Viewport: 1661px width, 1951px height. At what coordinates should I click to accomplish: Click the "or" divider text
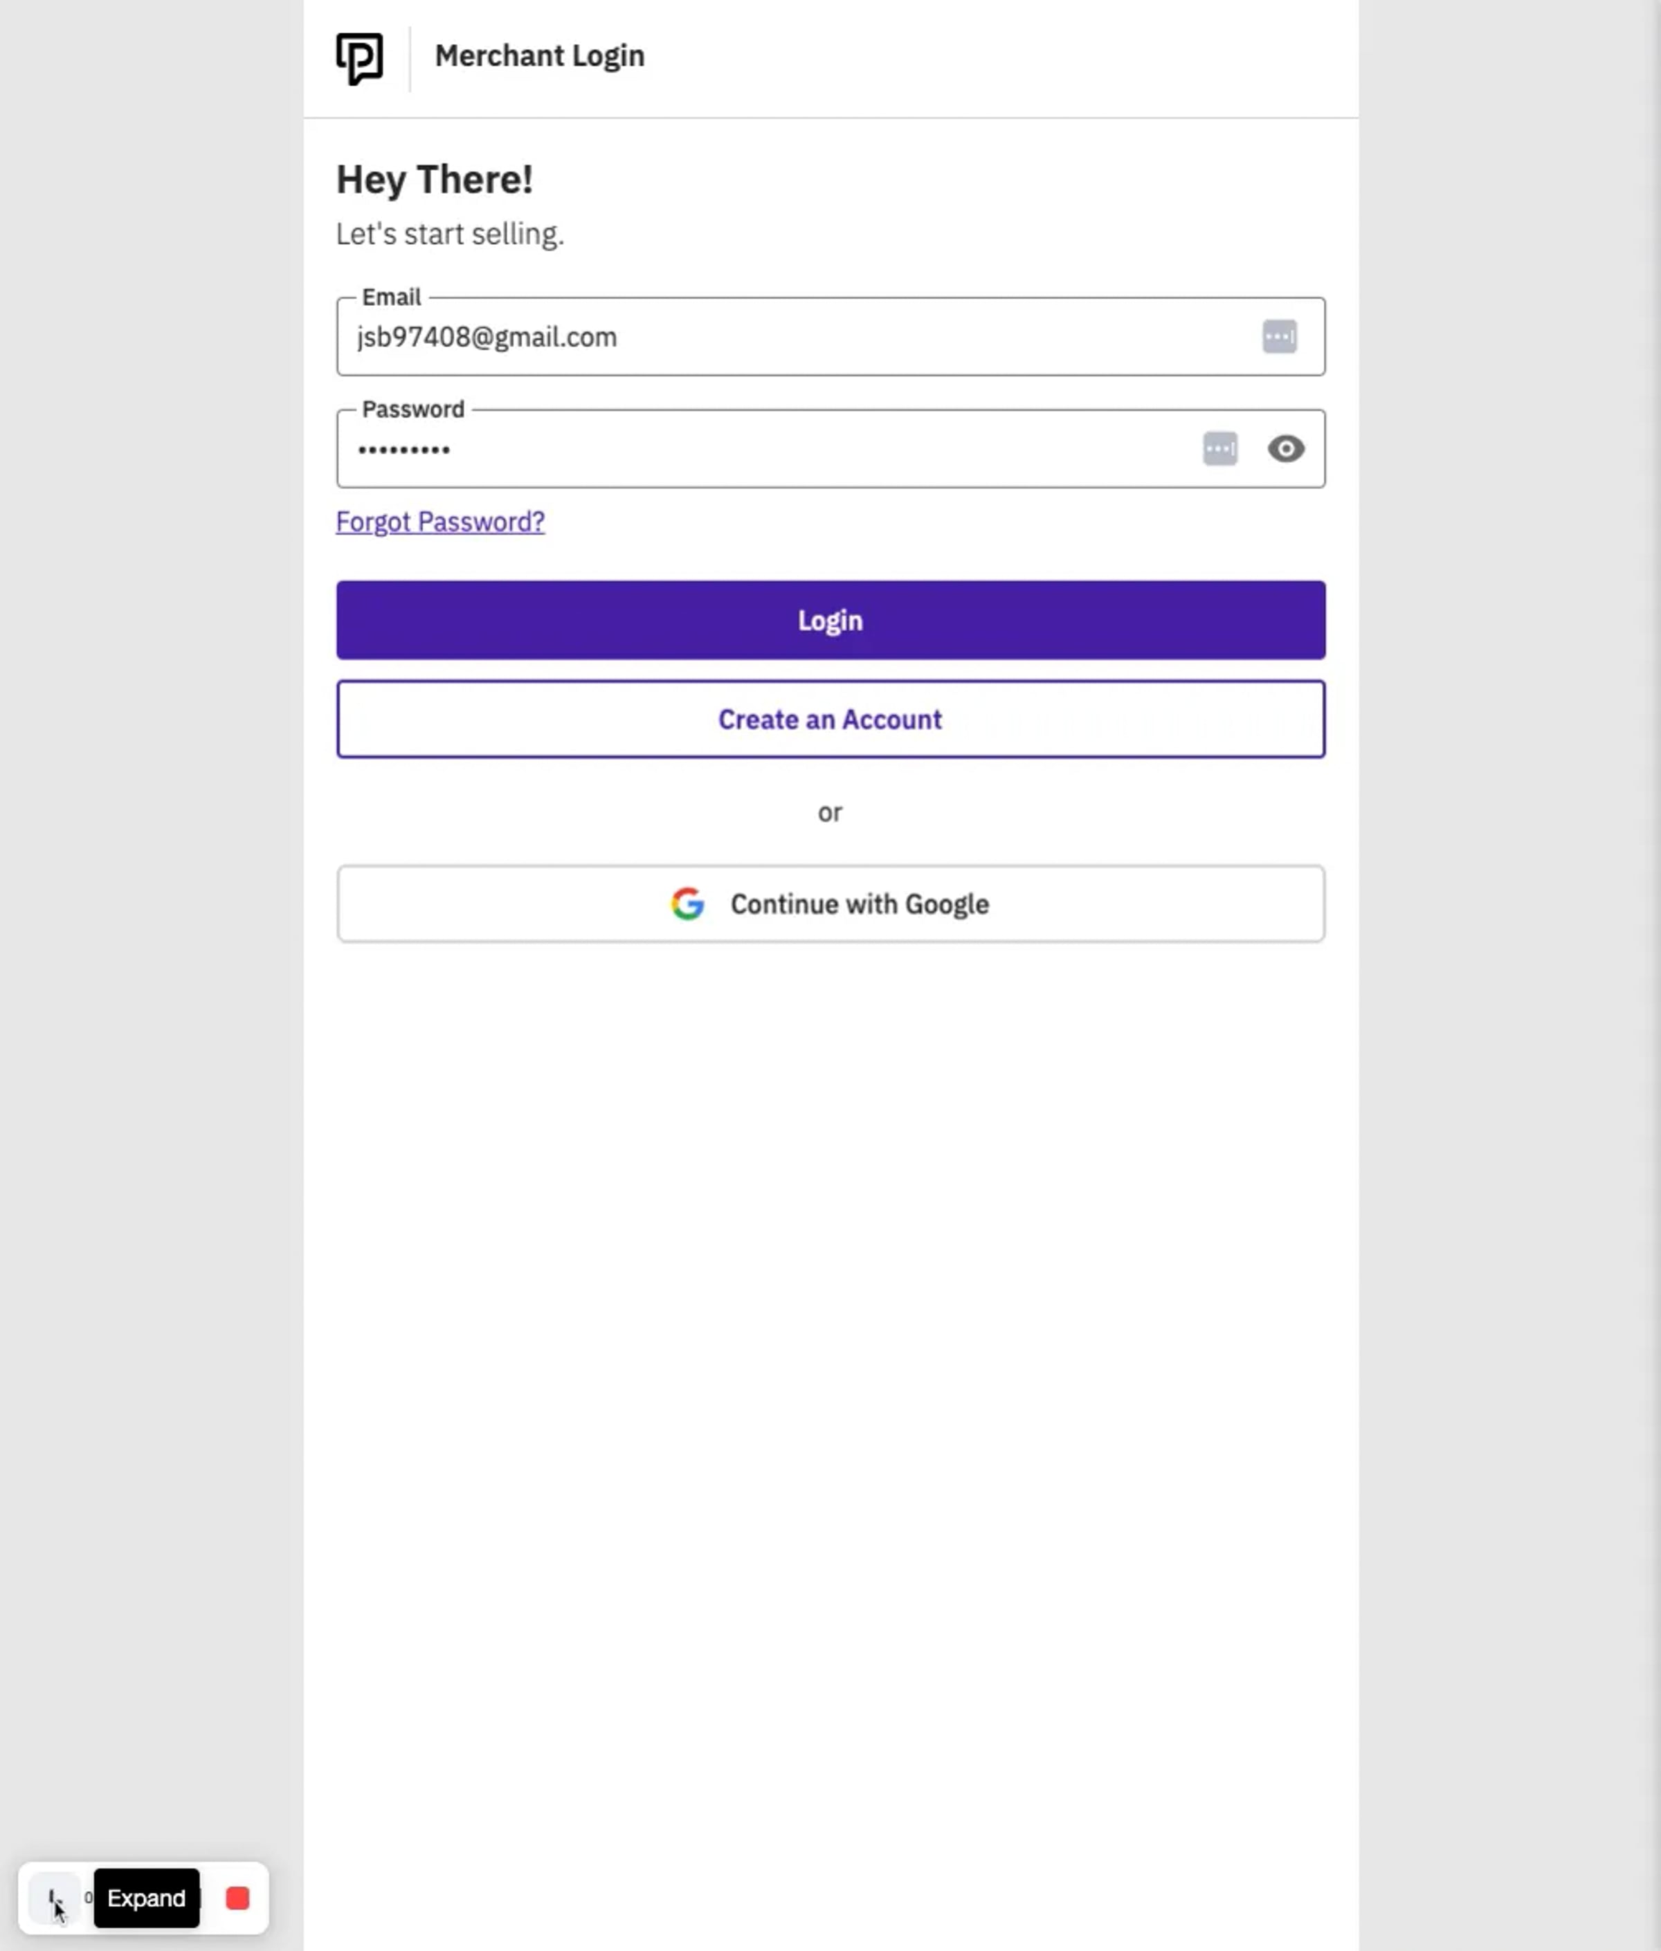click(830, 812)
